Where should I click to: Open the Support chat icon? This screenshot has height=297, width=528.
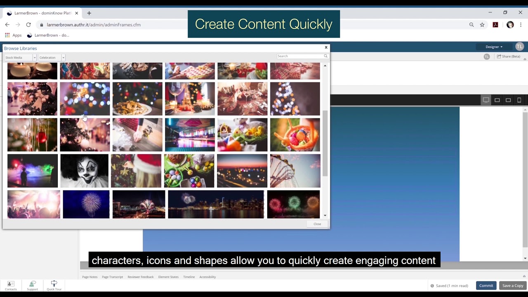click(x=32, y=285)
